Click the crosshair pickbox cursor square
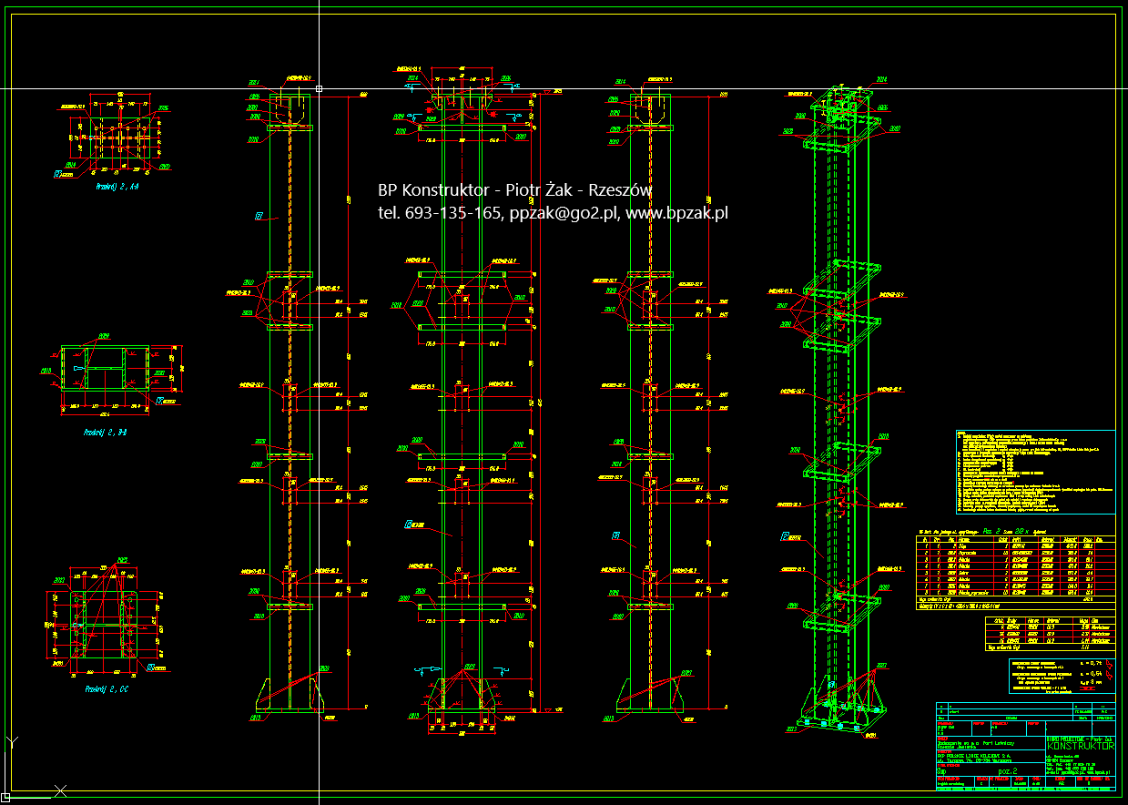 click(x=319, y=88)
